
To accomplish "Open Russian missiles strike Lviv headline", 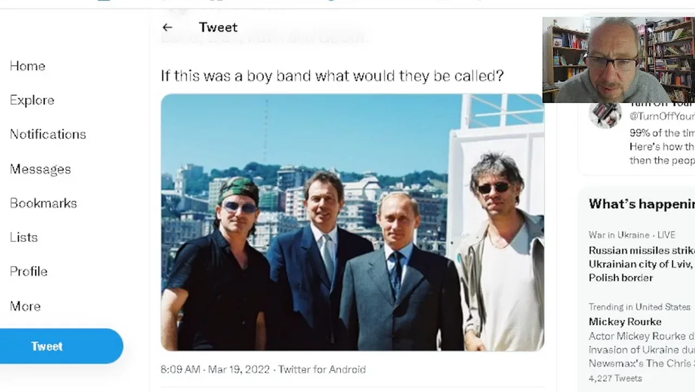I will 642,264.
